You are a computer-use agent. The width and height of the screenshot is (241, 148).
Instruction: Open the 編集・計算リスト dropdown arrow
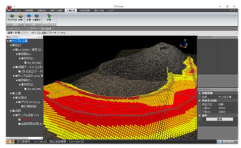pos(236,33)
